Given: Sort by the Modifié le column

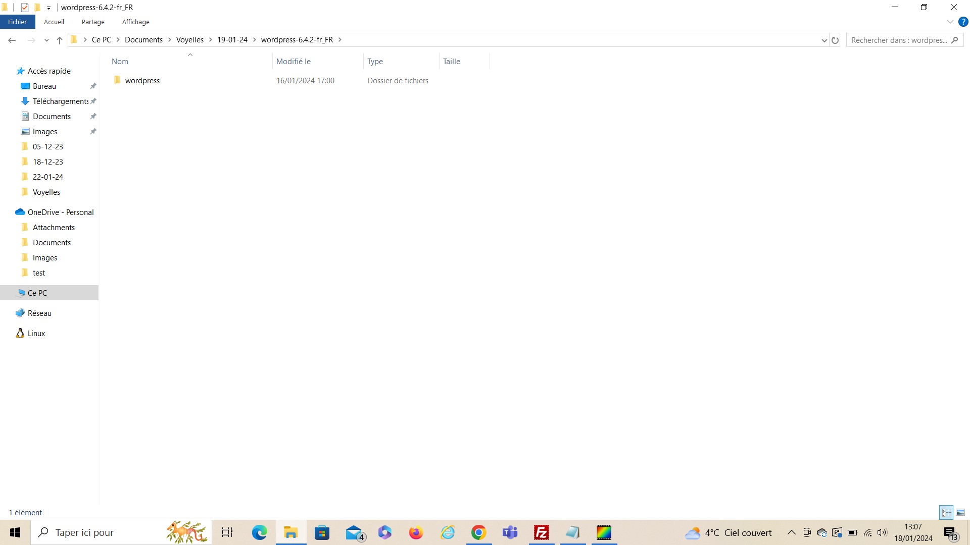Looking at the screenshot, I should tap(318, 62).
